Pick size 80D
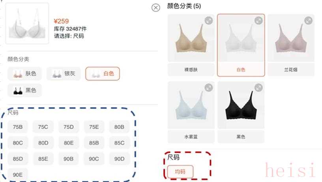This screenshot has height=182, width=322. coord(43,143)
